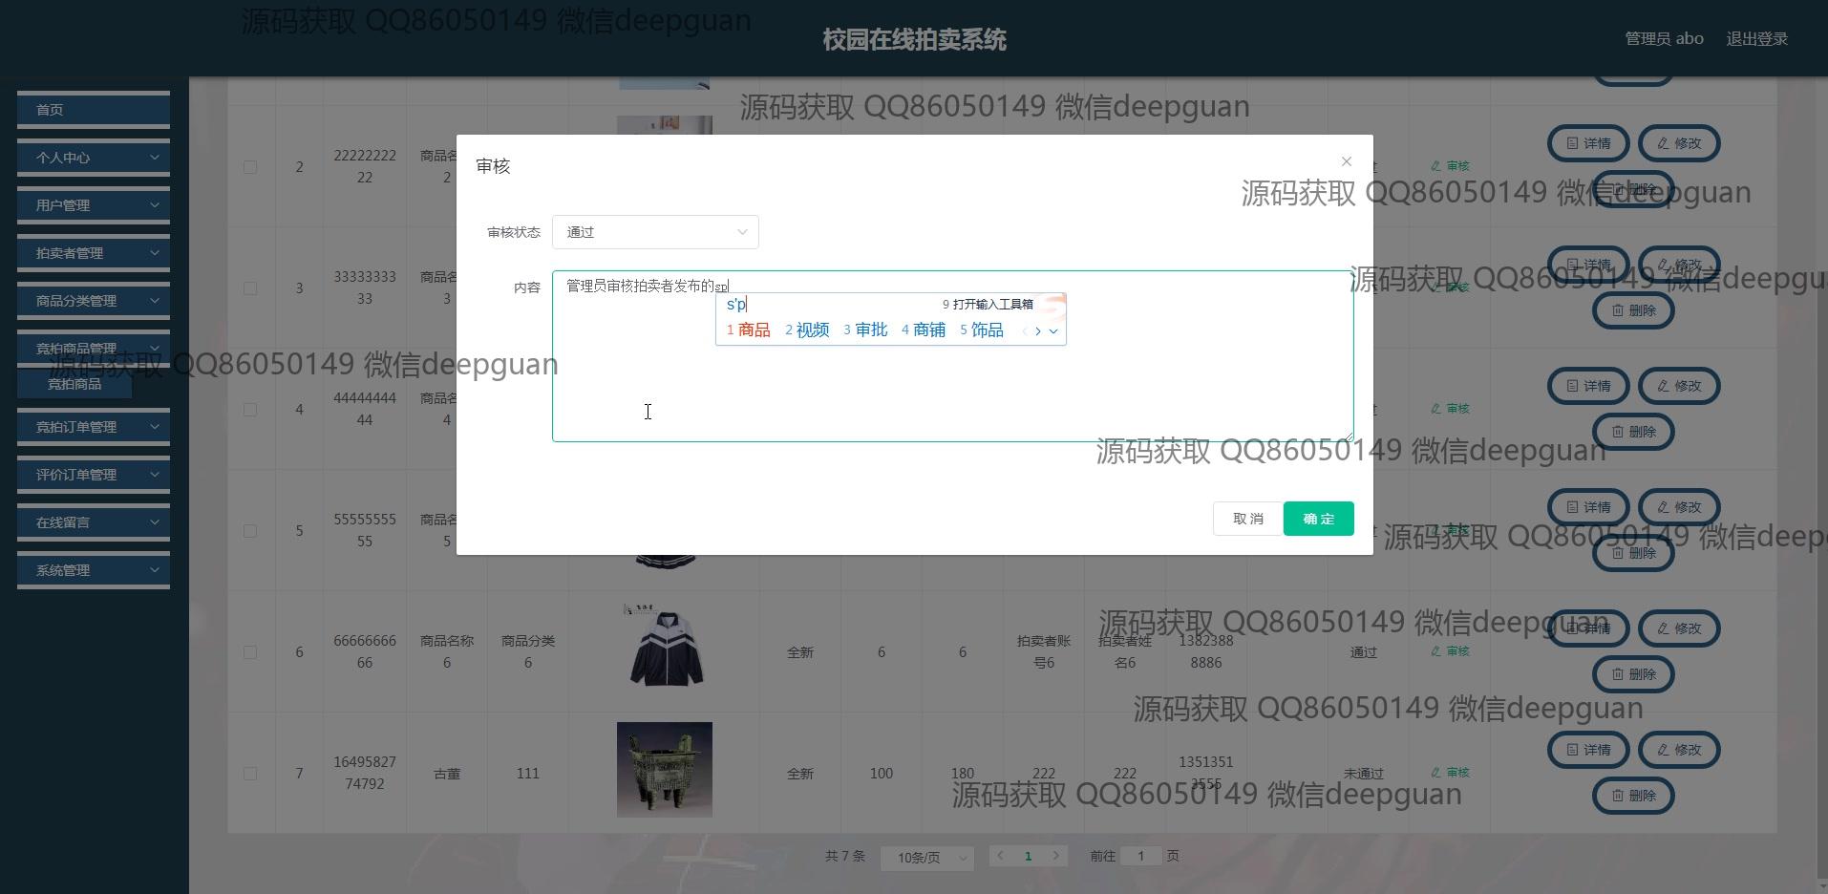The image size is (1828, 894).
Task: Tick the checkbox for row 7
Action: click(250, 774)
